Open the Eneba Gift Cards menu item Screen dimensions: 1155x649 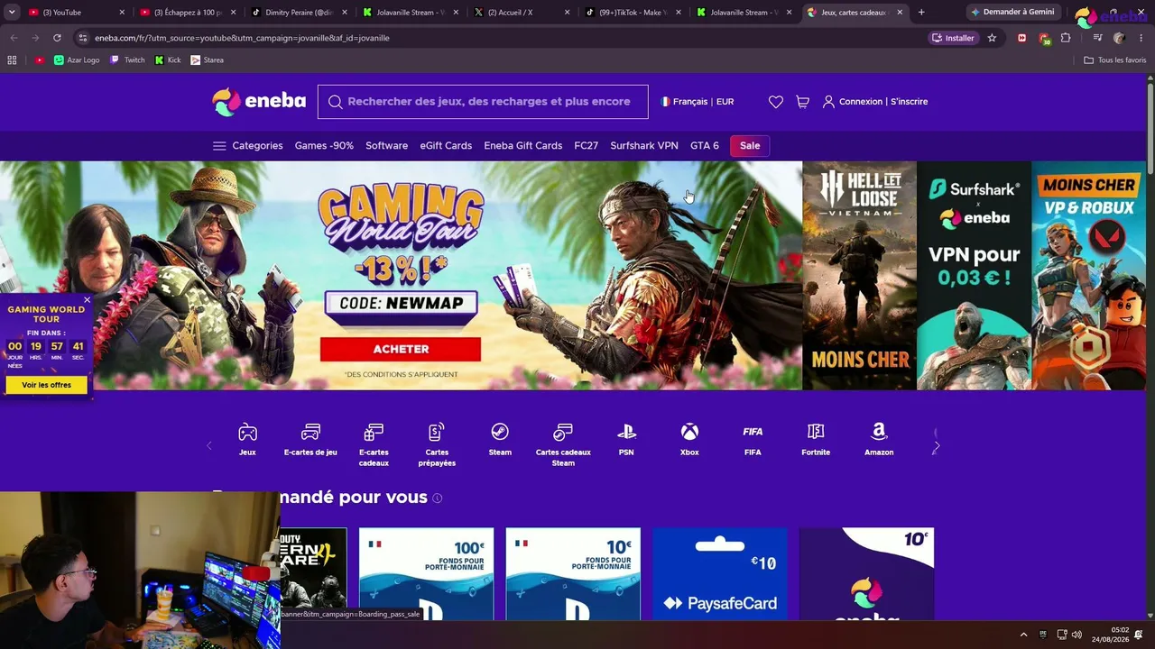click(522, 146)
